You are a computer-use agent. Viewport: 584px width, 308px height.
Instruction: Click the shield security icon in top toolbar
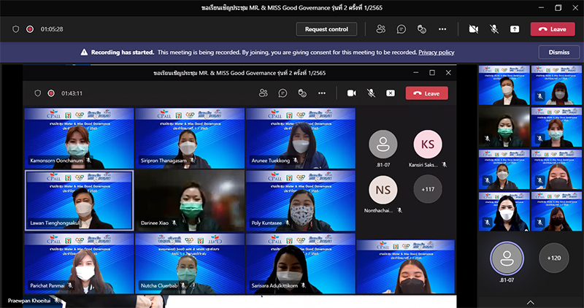(x=15, y=29)
